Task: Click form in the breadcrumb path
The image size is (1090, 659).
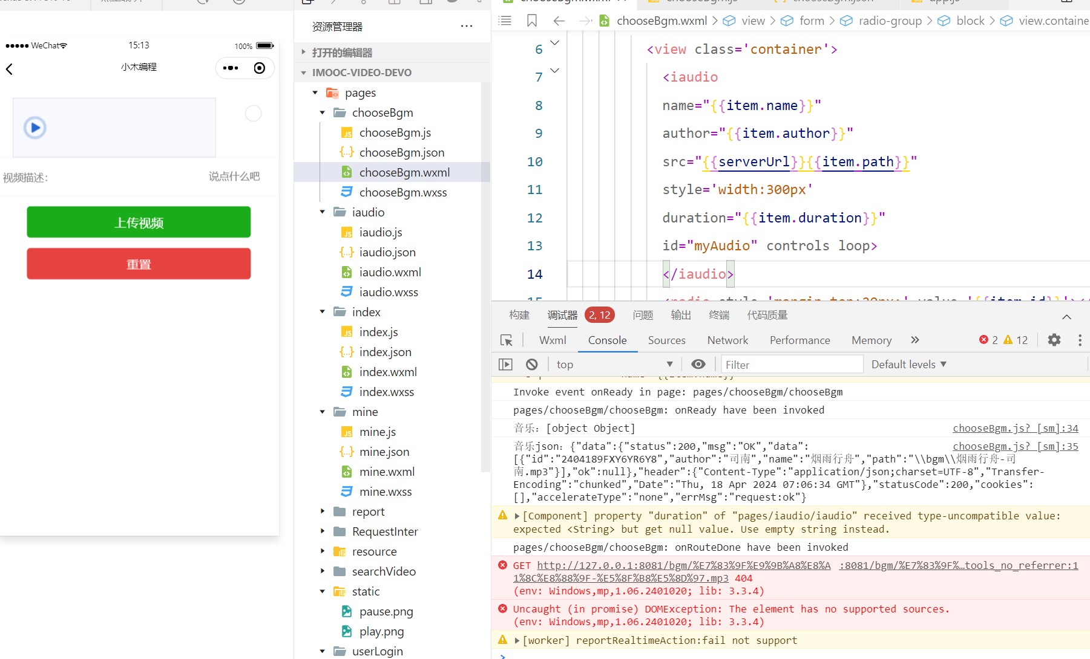Action: pos(812,21)
